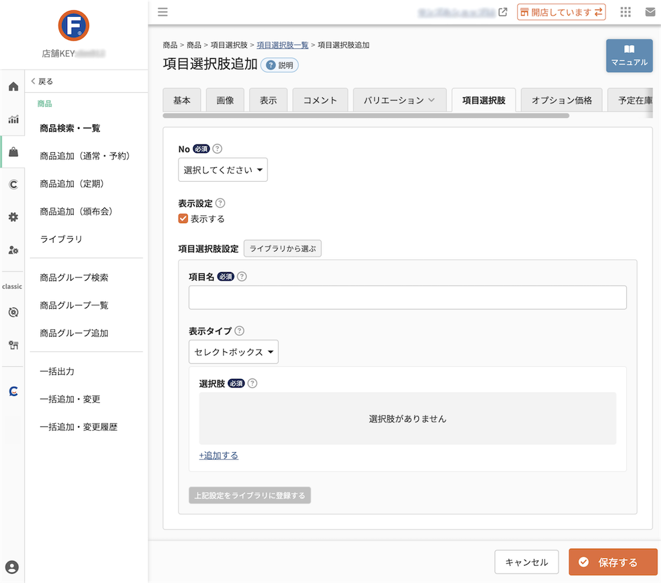
Task: Click the +追加する link
Action: 219,456
